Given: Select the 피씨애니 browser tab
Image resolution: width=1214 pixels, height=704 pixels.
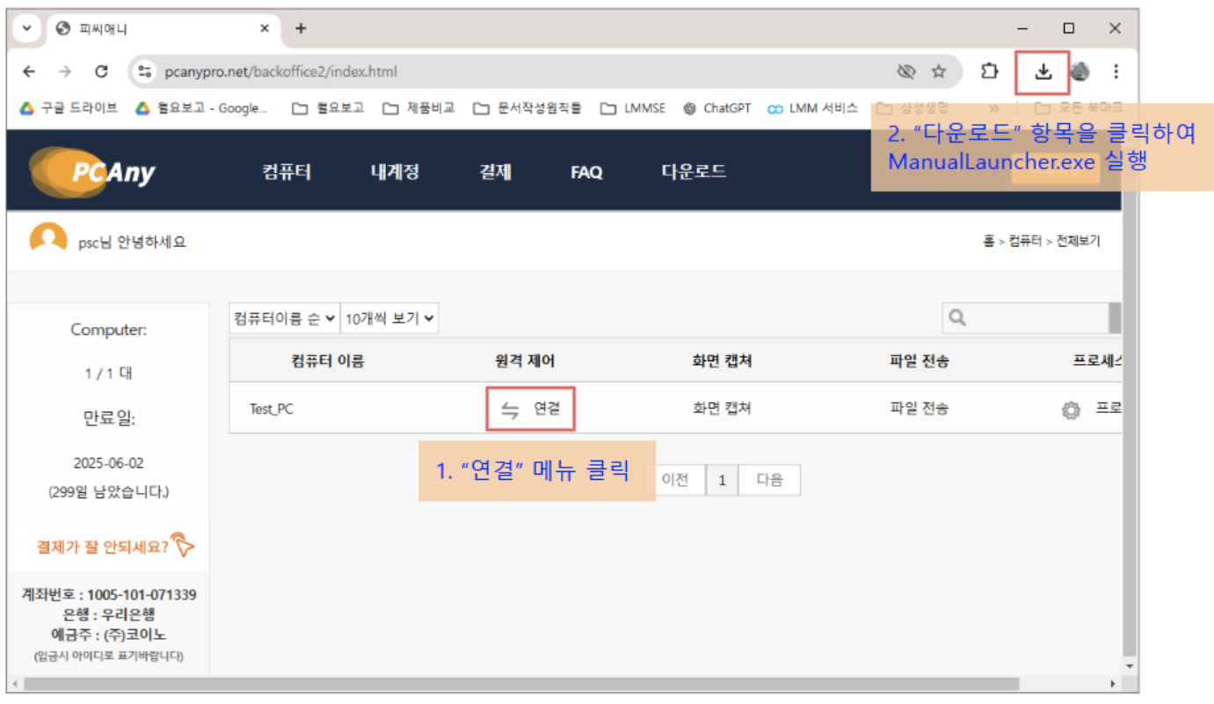Looking at the screenshot, I should click(162, 29).
